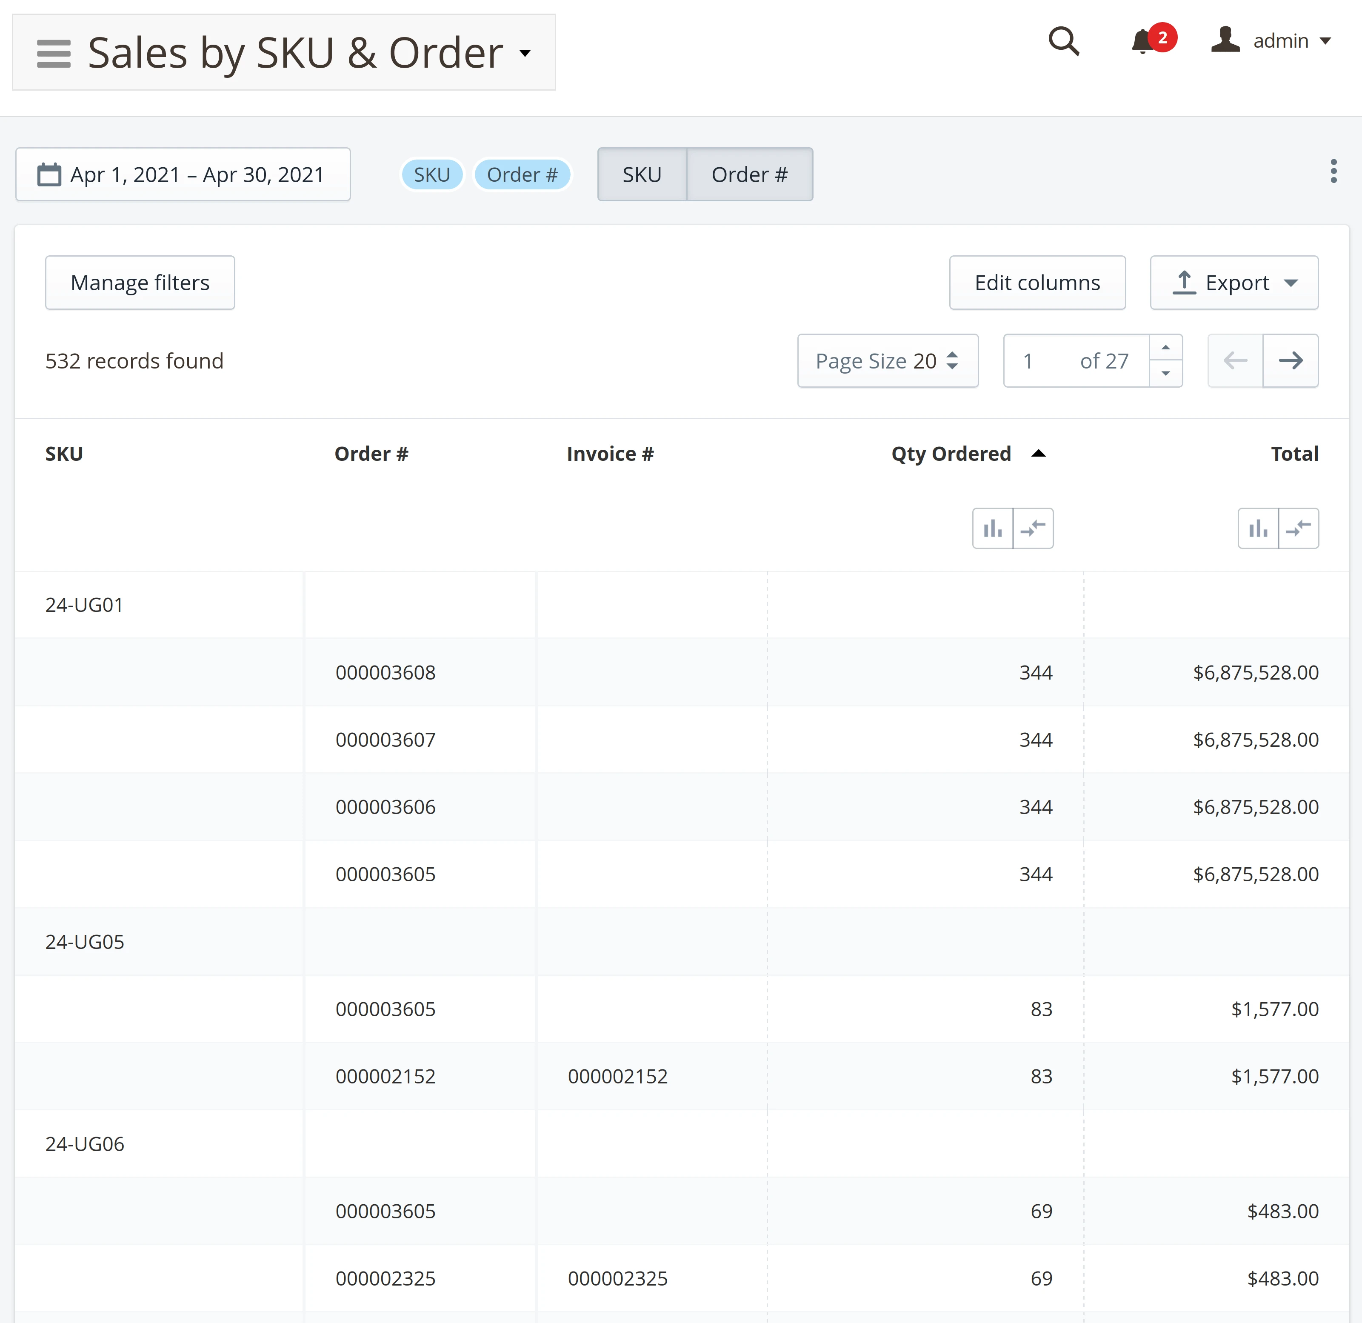Click the Edit columns button
Viewport: 1362px width, 1323px height.
[1037, 282]
